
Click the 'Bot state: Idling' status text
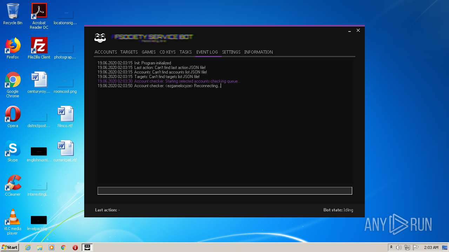point(338,210)
